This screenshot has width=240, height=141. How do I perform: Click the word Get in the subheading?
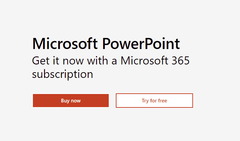pos(40,61)
